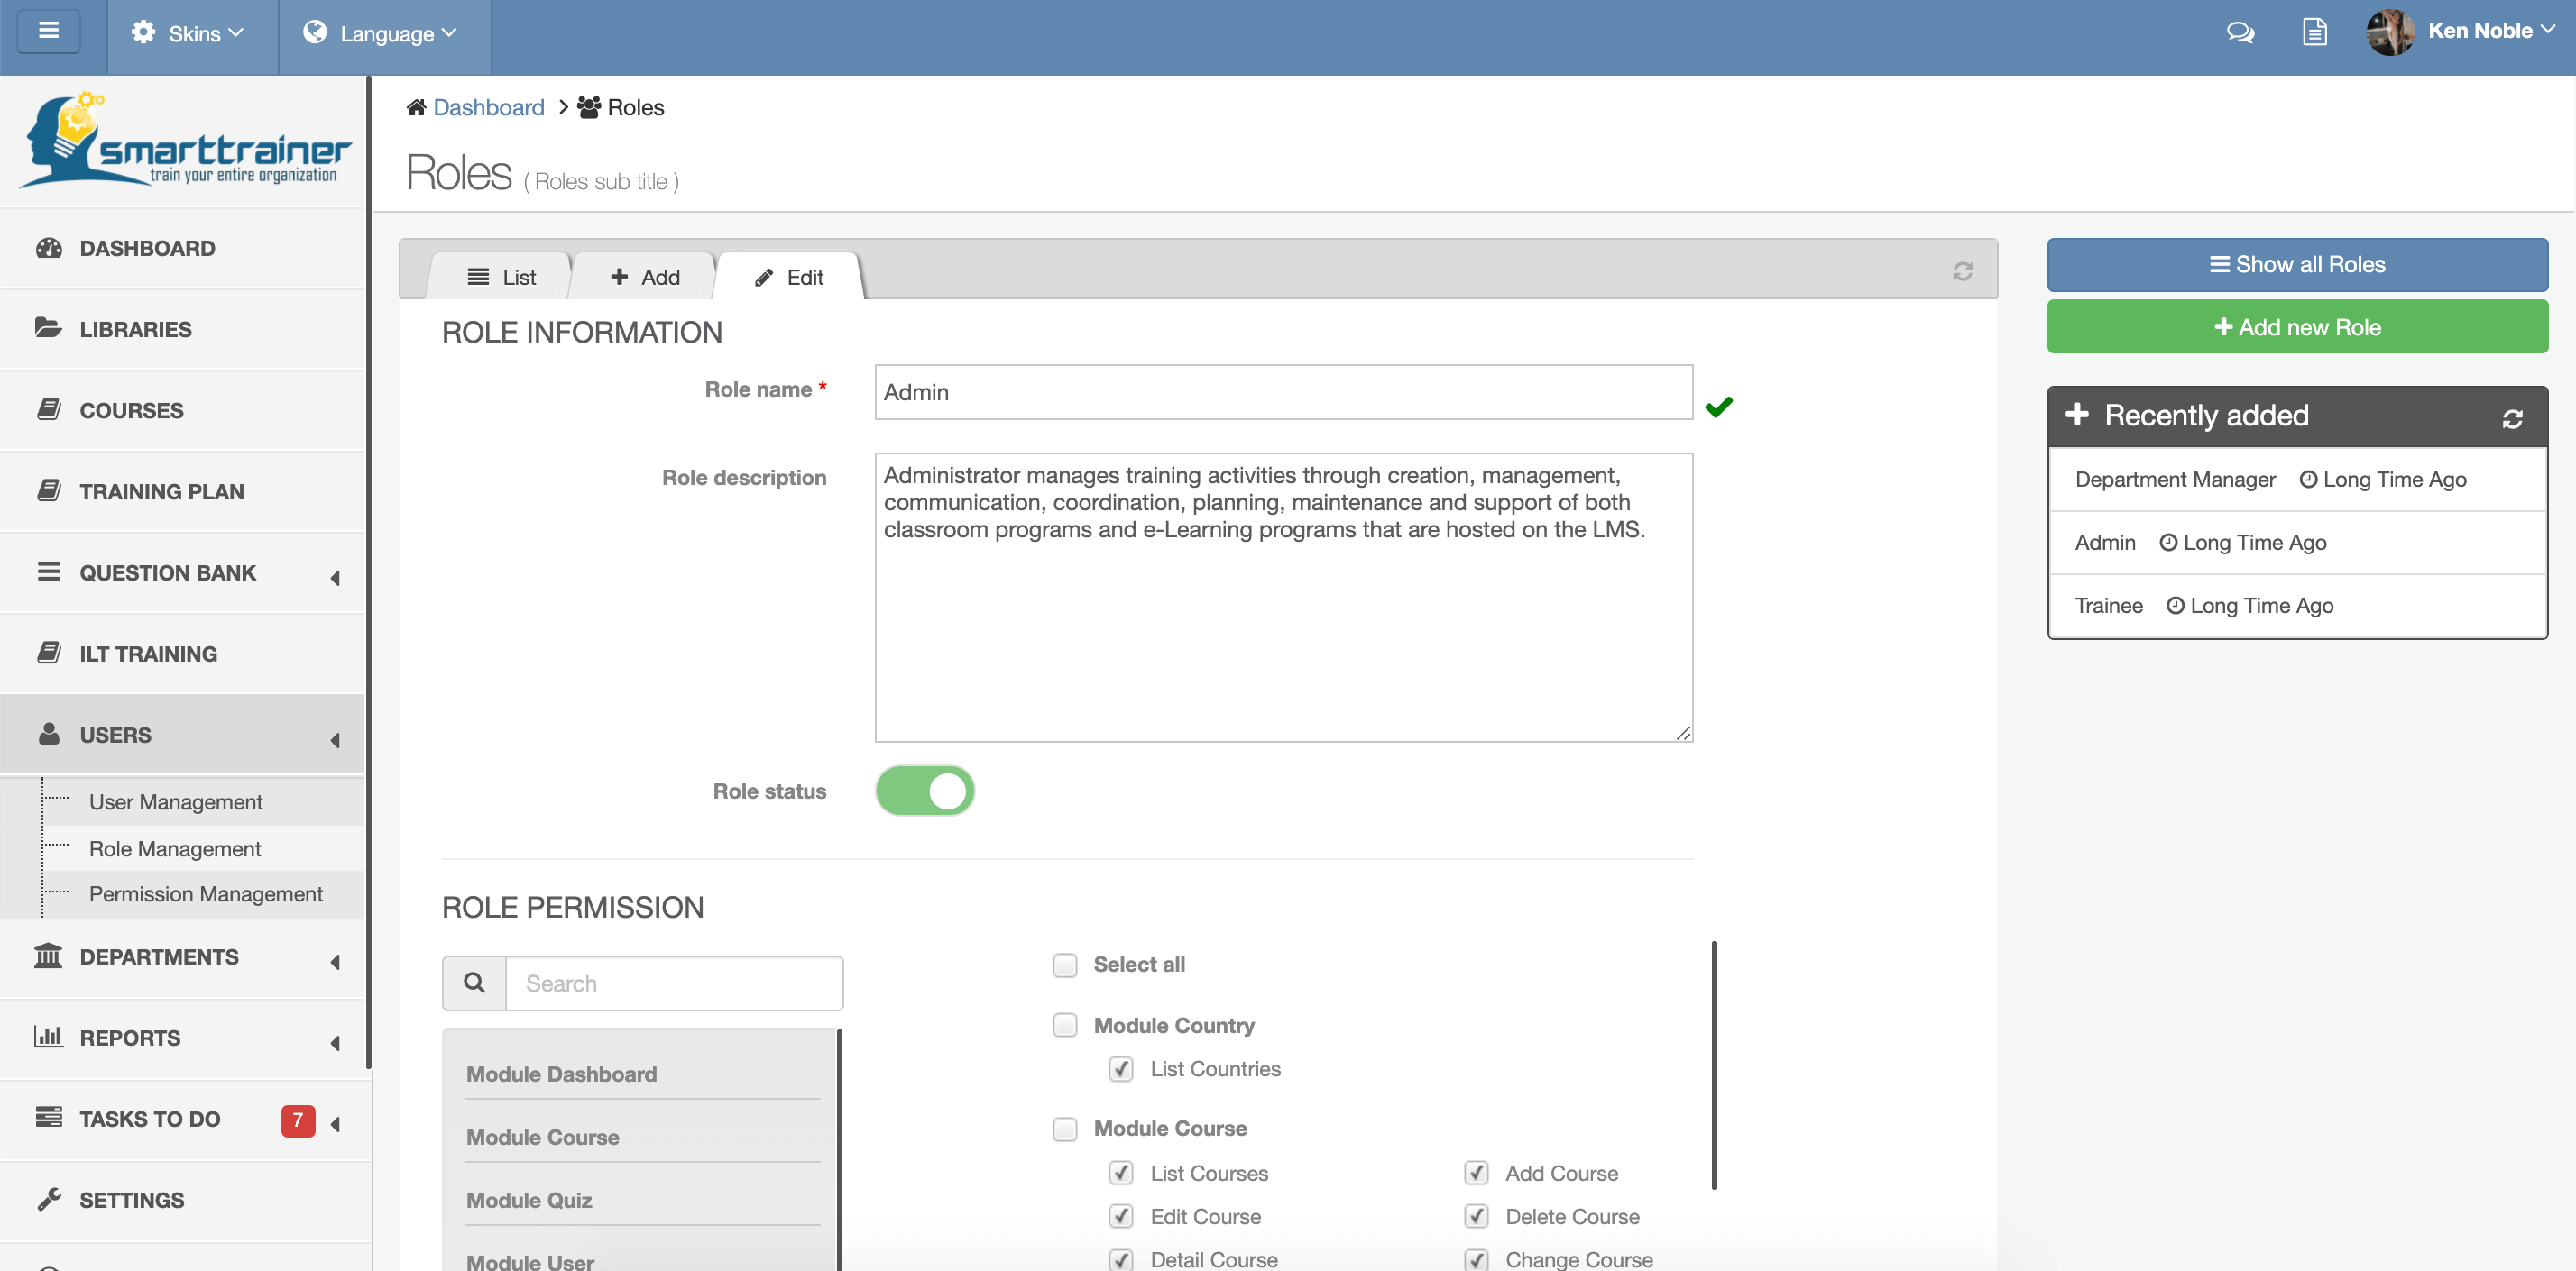Check the Module Course group checkbox
2576x1271 pixels.
[x=1065, y=1128]
